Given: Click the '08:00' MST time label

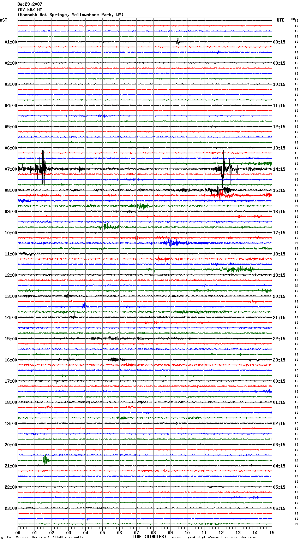Looking at the screenshot, I should 11,190.
